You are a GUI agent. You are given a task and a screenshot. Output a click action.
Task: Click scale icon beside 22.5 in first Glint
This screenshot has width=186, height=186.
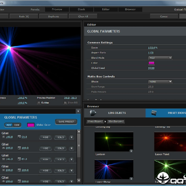[19, 137]
